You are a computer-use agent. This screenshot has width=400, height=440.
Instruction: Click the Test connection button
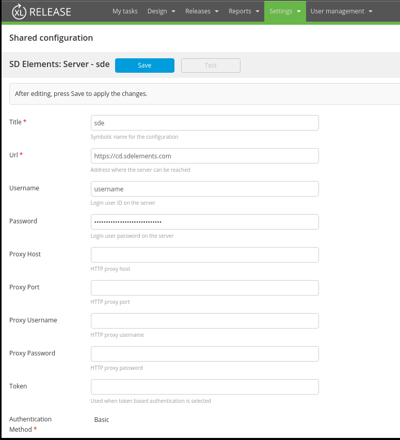click(211, 66)
